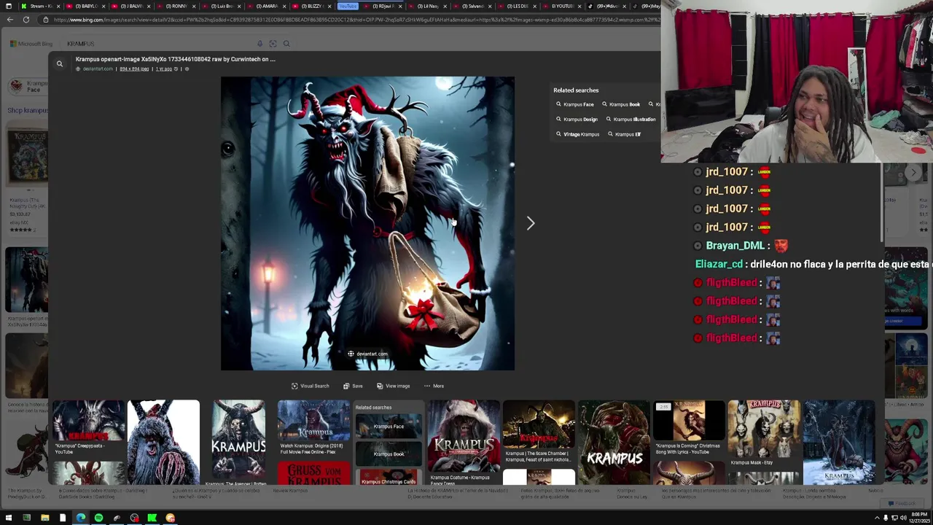Open the More options menu
Viewport: 933px width, 525px height.
coord(434,386)
